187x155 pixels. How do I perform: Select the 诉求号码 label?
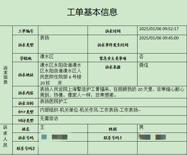click(x=26, y=138)
